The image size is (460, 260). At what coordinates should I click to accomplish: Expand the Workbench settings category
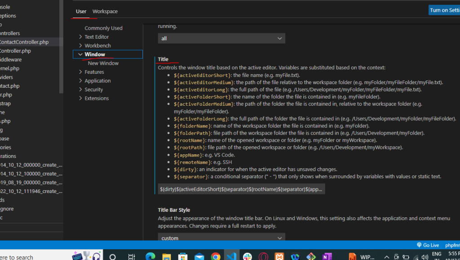[97, 45]
